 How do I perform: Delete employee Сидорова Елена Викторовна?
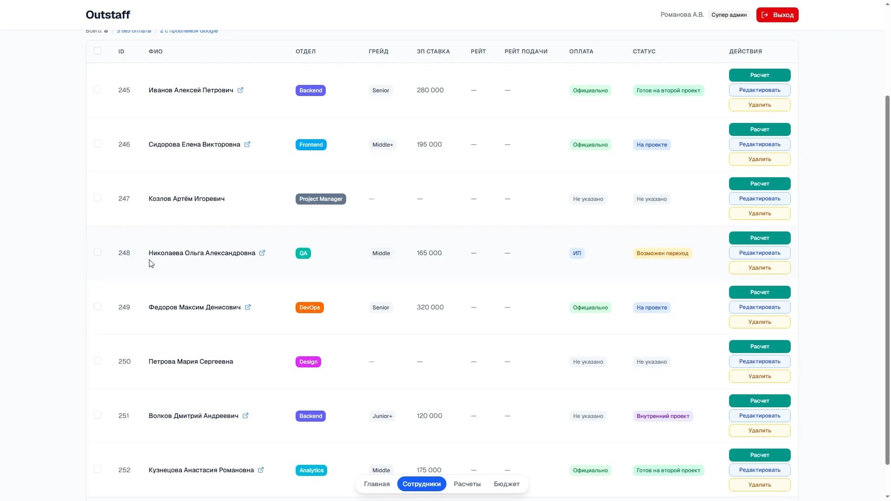(760, 159)
